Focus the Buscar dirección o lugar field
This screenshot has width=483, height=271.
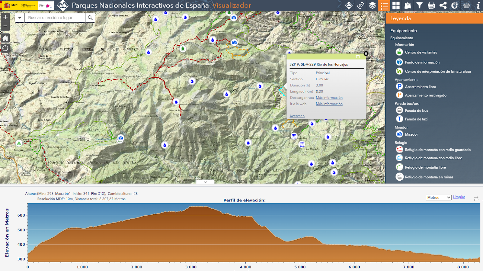click(x=55, y=18)
